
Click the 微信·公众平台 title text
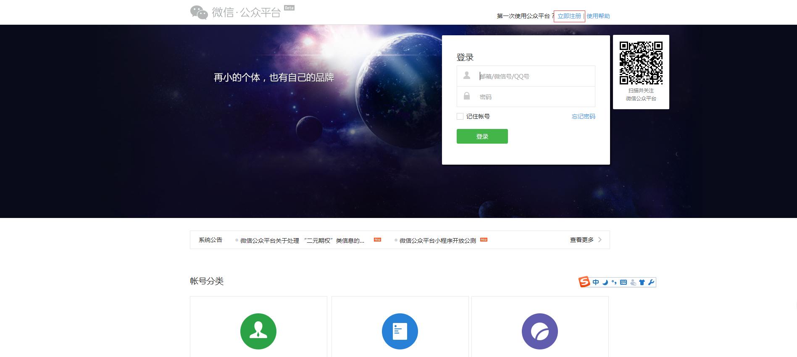(x=246, y=13)
